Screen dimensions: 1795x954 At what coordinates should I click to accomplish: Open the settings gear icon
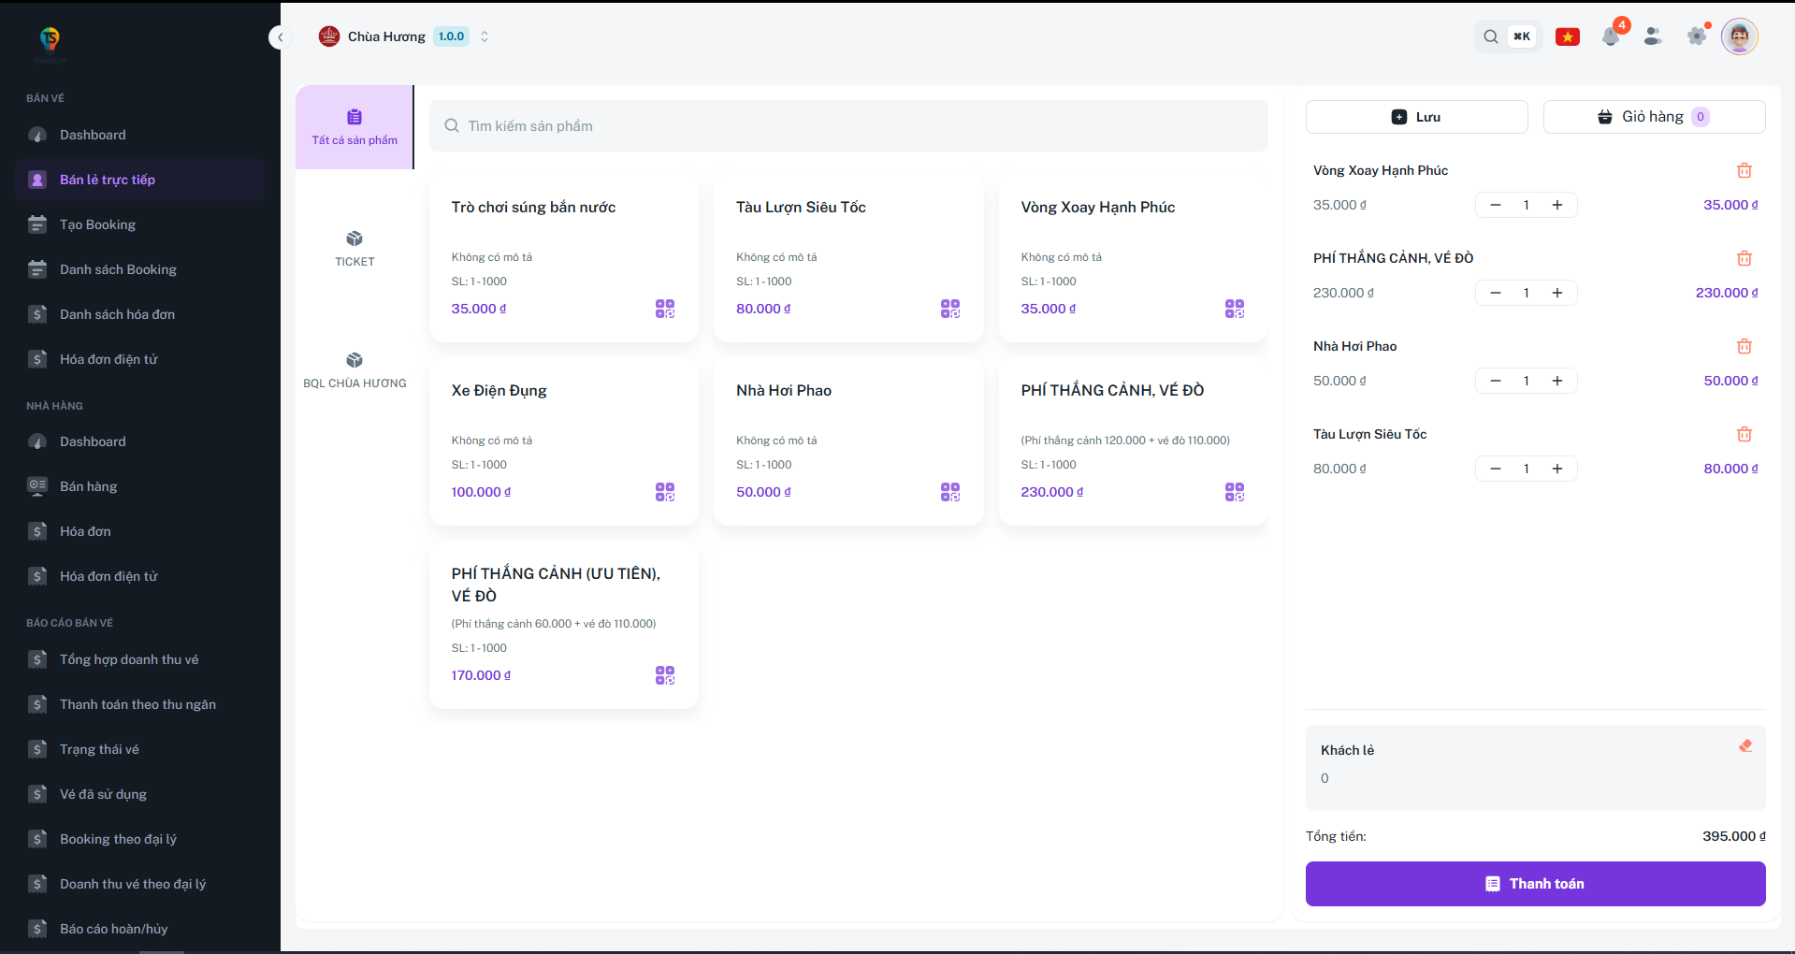(x=1696, y=36)
